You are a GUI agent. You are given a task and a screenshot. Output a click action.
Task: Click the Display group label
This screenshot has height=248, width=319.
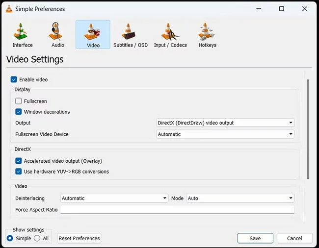pyautogui.click(x=23, y=90)
